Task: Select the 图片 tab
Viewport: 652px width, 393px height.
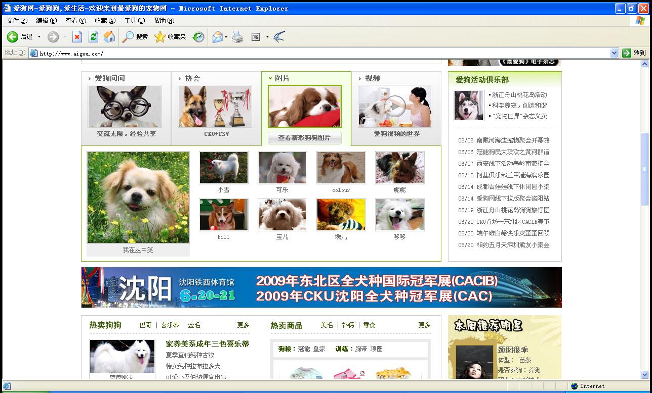Action: 282,78
